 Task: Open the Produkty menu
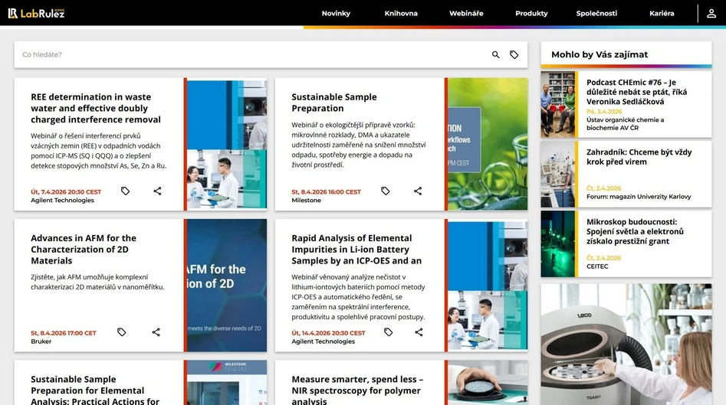click(x=531, y=14)
